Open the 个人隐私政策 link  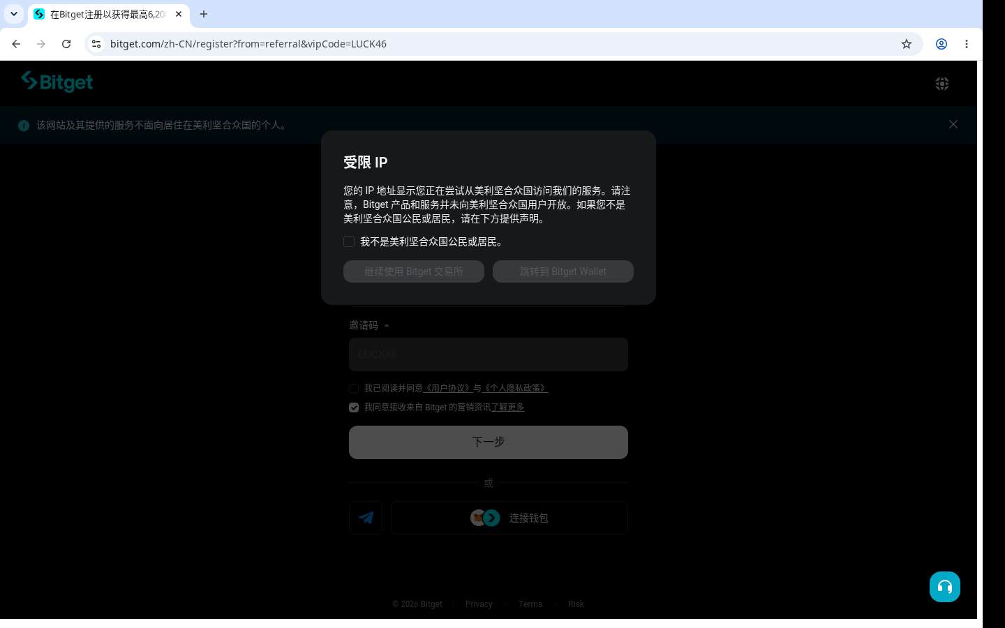[x=515, y=388]
